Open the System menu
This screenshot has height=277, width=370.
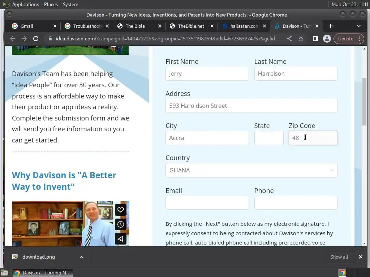point(70,4)
